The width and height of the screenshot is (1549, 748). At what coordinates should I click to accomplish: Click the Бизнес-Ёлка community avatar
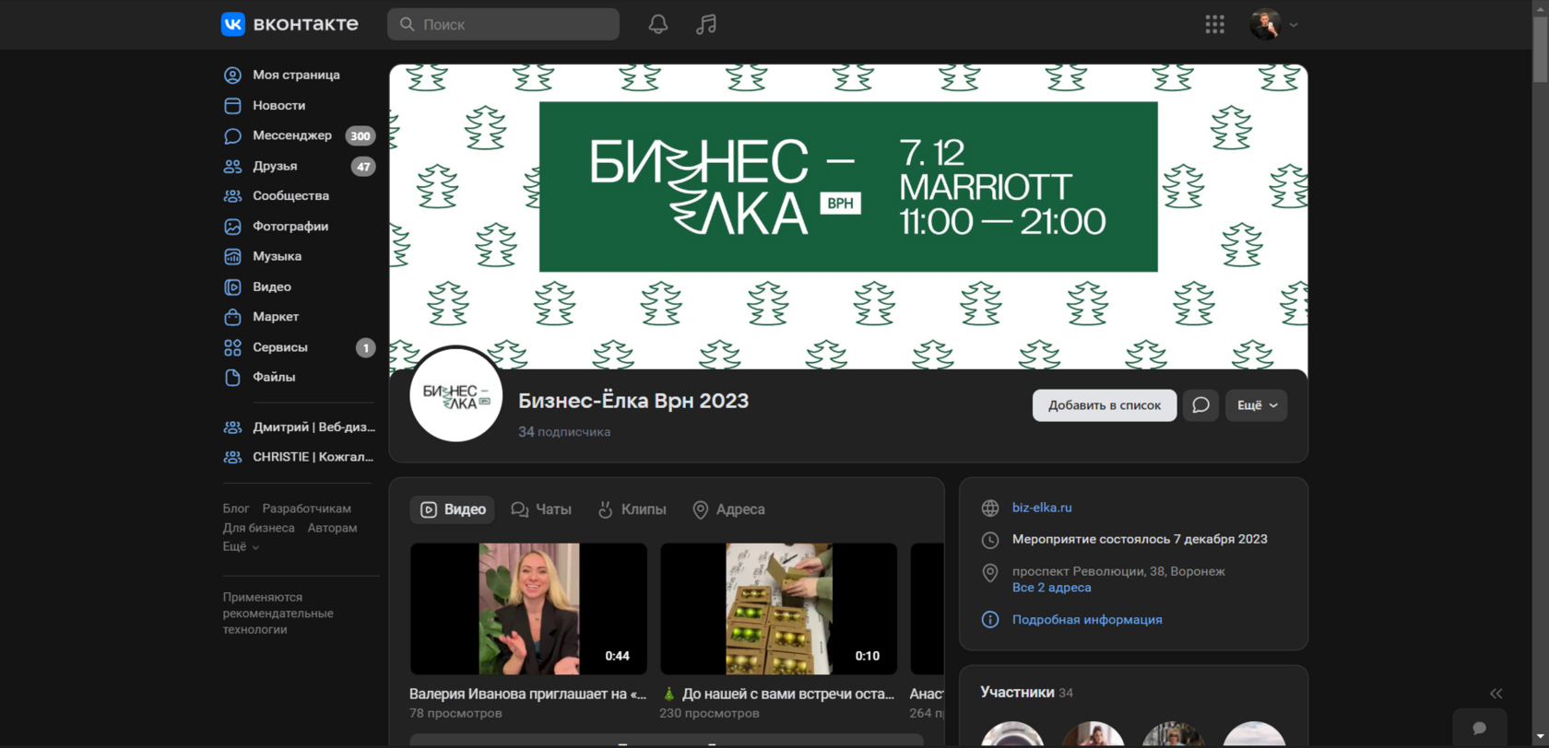pyautogui.click(x=456, y=395)
